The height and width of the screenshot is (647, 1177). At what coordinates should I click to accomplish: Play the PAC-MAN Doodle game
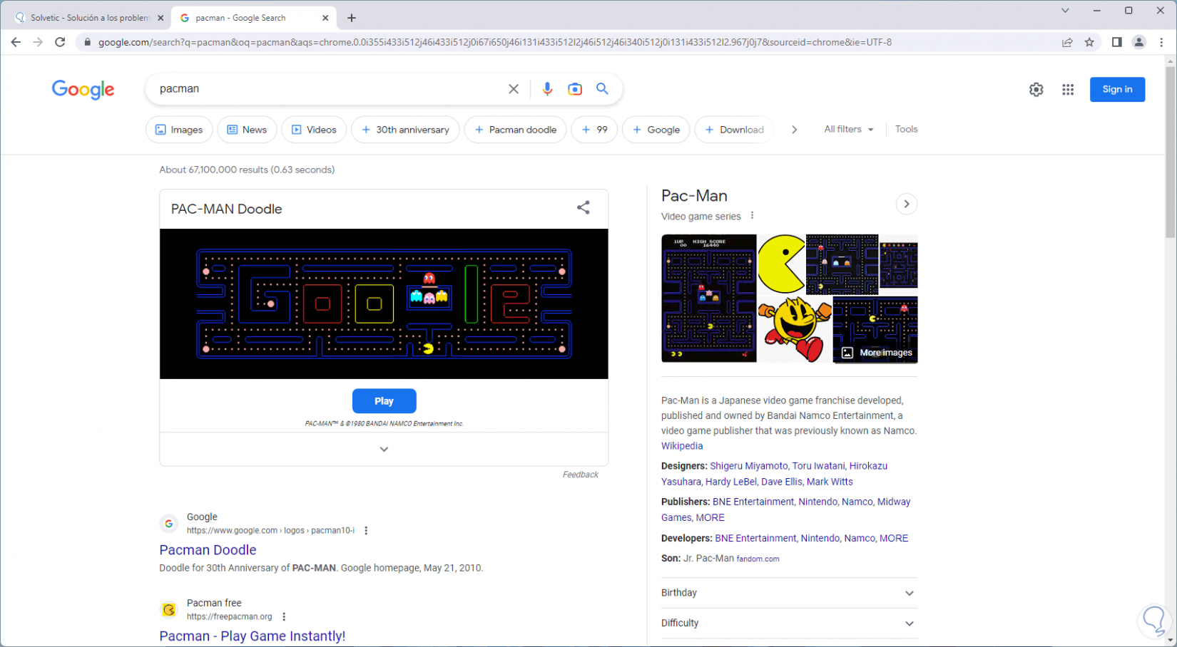(x=384, y=401)
